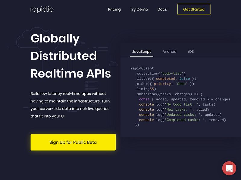Open Pricing from the navigation
241x180 pixels.
(x=114, y=9)
